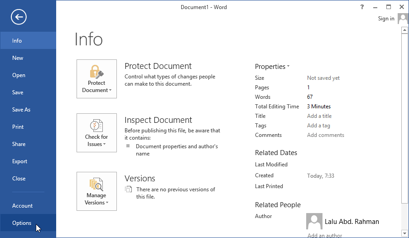This screenshot has height=238, width=409.
Task: Click the 'Not saved yet' size value
Action: [323, 78]
